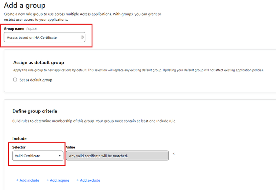The height and width of the screenshot is (190, 276).
Task: Click the Value label above the field
Action: 70,147
